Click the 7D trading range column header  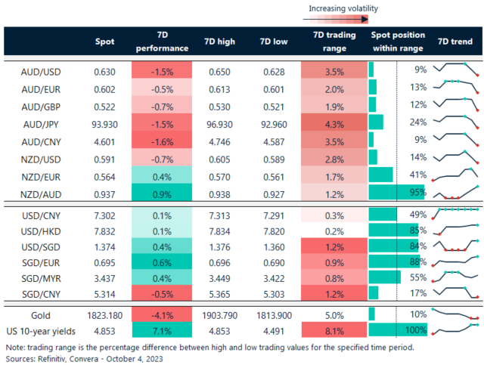point(330,42)
